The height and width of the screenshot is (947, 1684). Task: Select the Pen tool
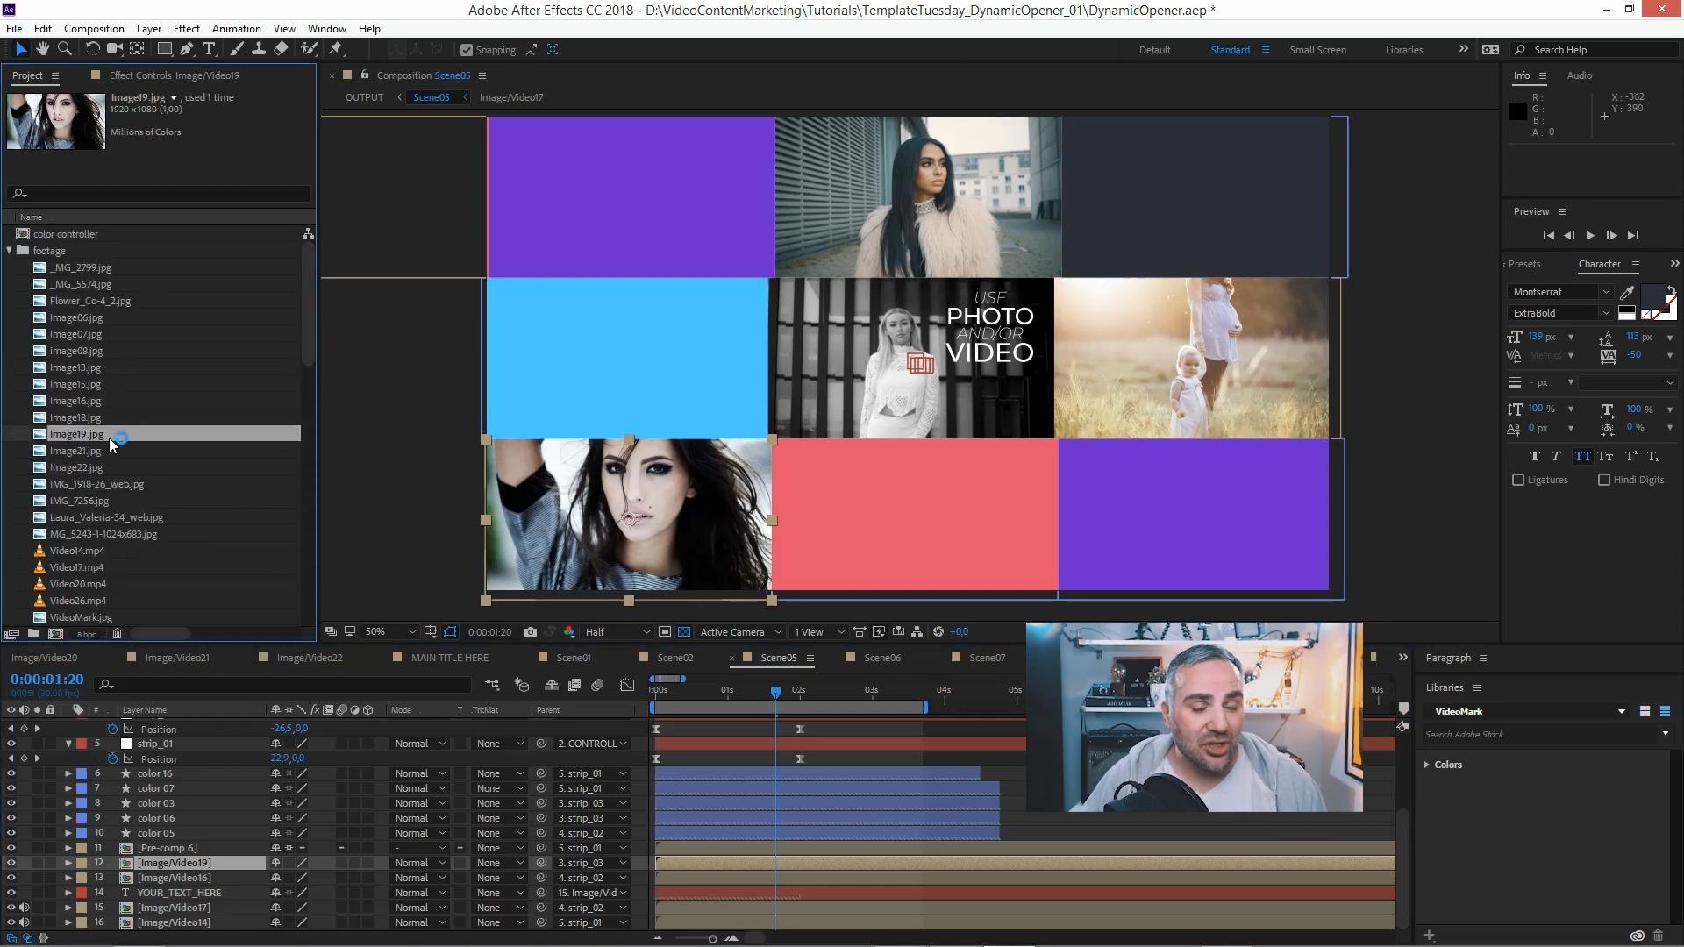tap(187, 49)
